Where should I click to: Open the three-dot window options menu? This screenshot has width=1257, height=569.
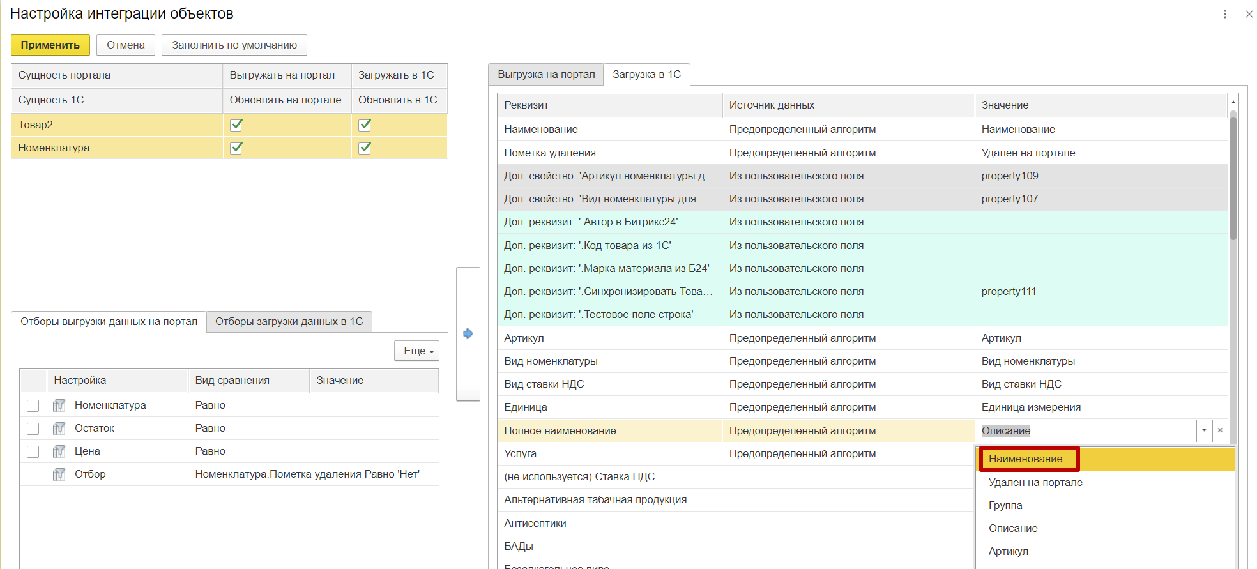(1224, 14)
